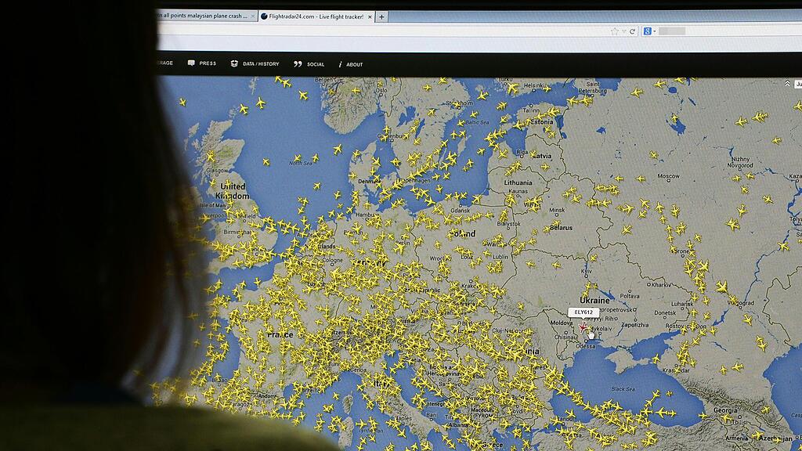
Task: Open a new browser tab with plus
Action: click(381, 17)
